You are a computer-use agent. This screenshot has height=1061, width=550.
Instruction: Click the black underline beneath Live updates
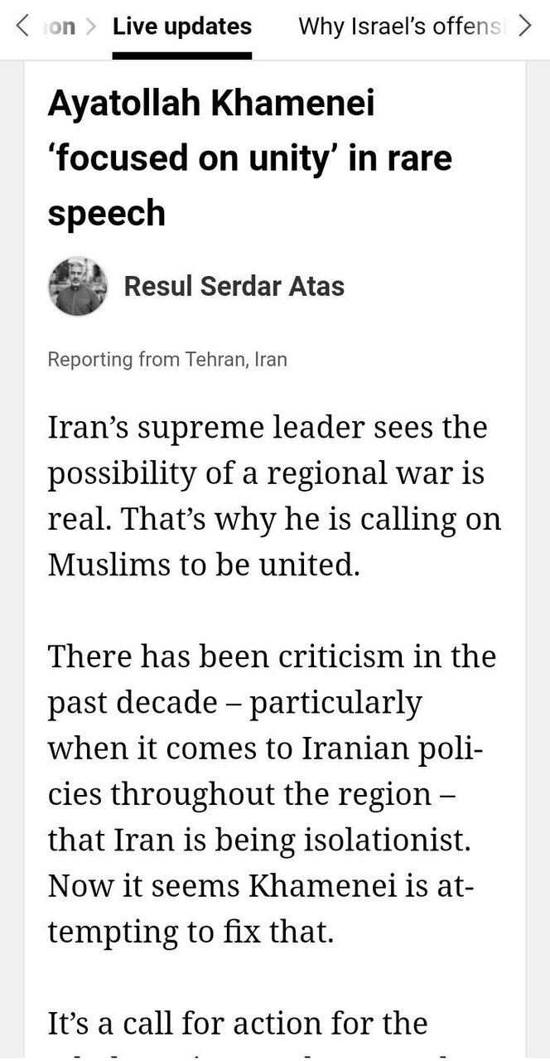point(182,56)
